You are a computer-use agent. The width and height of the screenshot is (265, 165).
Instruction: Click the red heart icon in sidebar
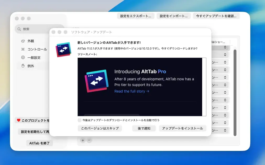click(x=19, y=120)
